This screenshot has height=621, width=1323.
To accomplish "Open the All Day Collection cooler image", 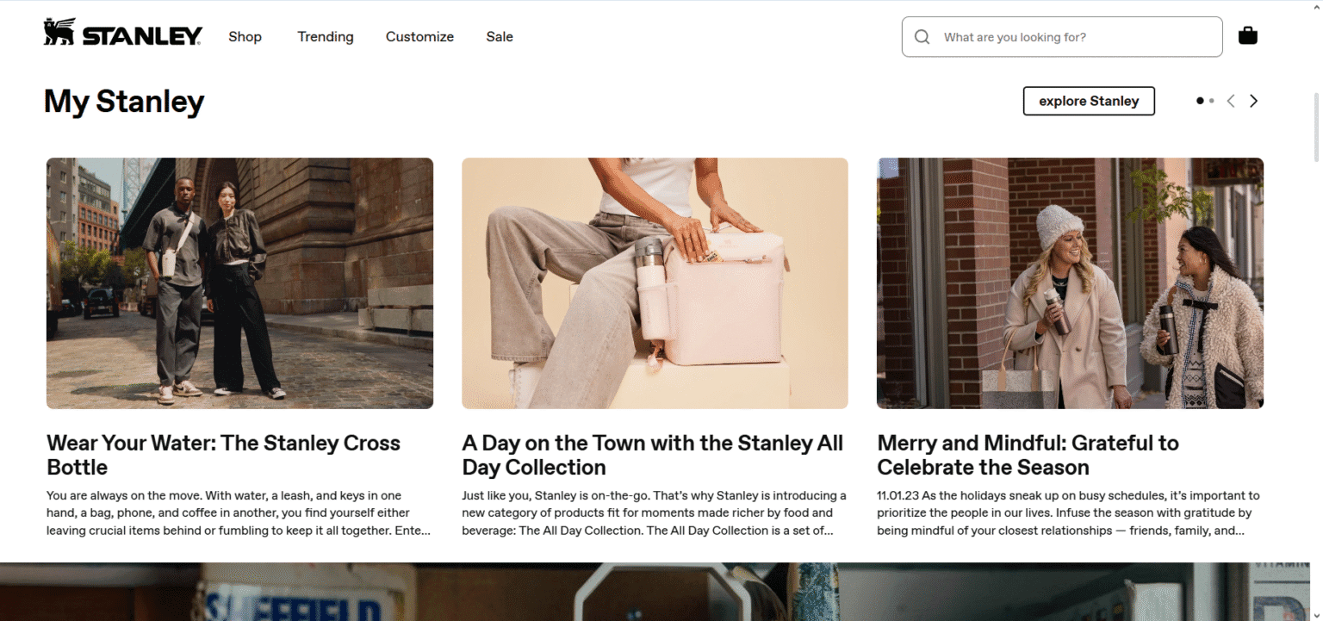I will [655, 283].
